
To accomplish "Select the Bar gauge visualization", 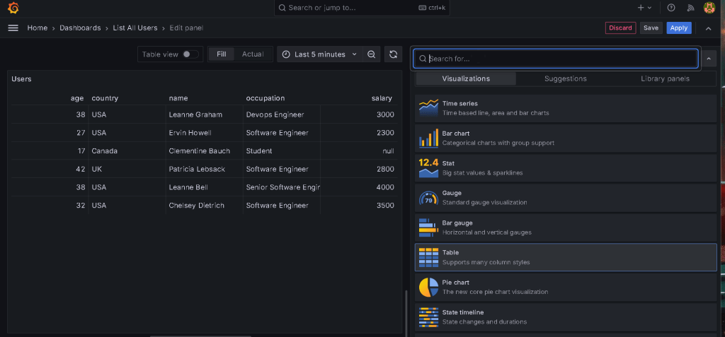I will point(566,227).
